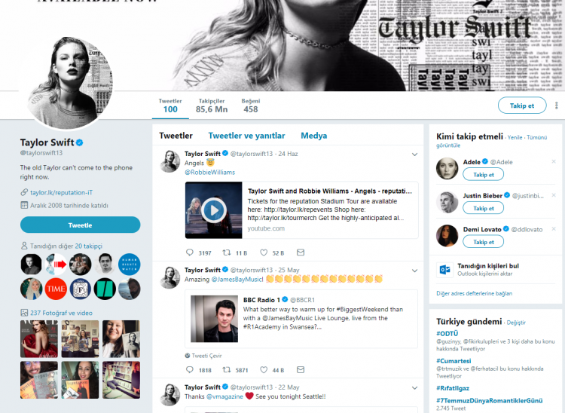Click Tanıdığın kişileri bul text
Image resolution: width=565 pixels, height=413 pixels.
(488, 266)
